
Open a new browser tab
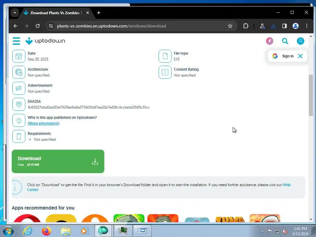coord(98,13)
